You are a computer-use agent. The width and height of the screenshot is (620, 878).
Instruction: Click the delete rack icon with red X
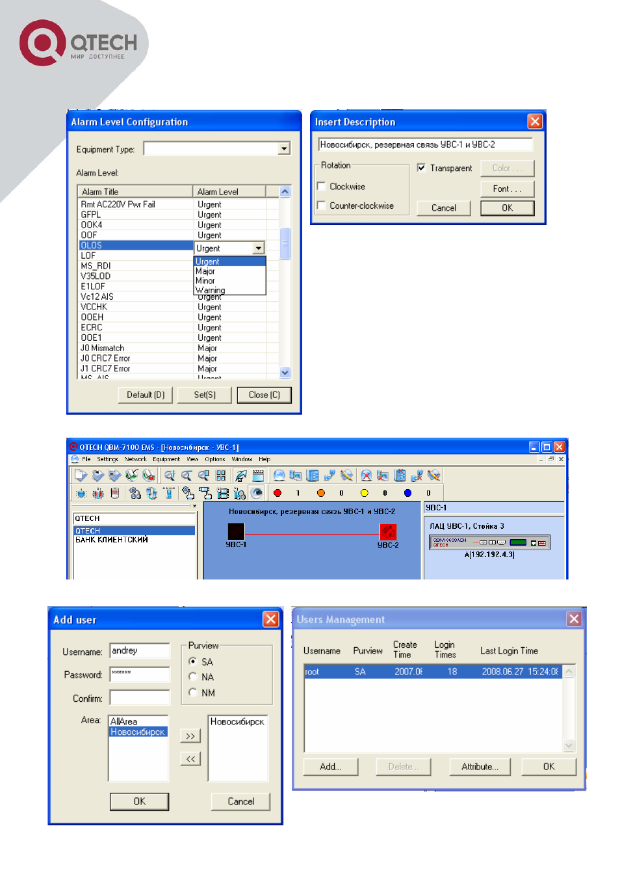(400, 475)
